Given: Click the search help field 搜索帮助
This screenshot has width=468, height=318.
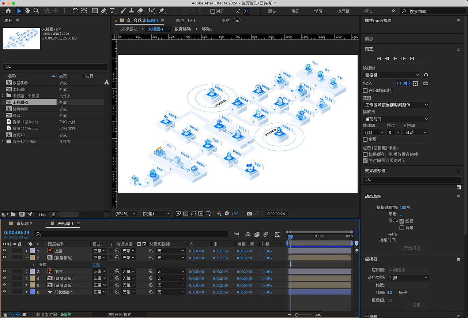Looking at the screenshot, I should click(x=433, y=11).
